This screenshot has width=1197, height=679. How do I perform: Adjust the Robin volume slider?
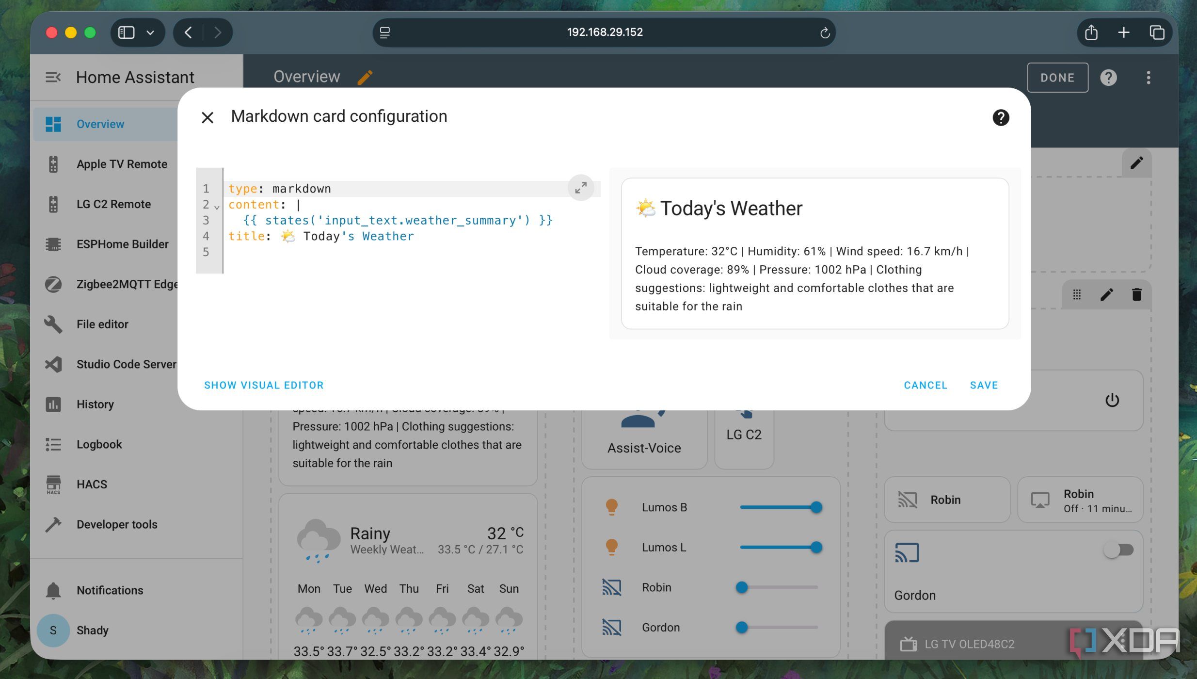click(779, 587)
